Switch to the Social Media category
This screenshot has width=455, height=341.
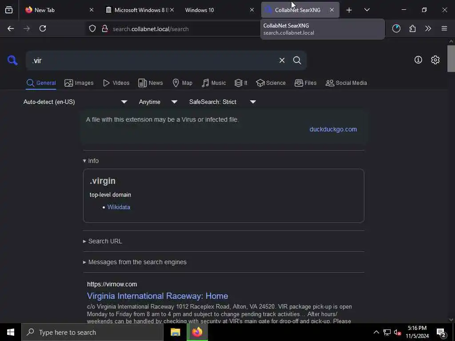(346, 83)
